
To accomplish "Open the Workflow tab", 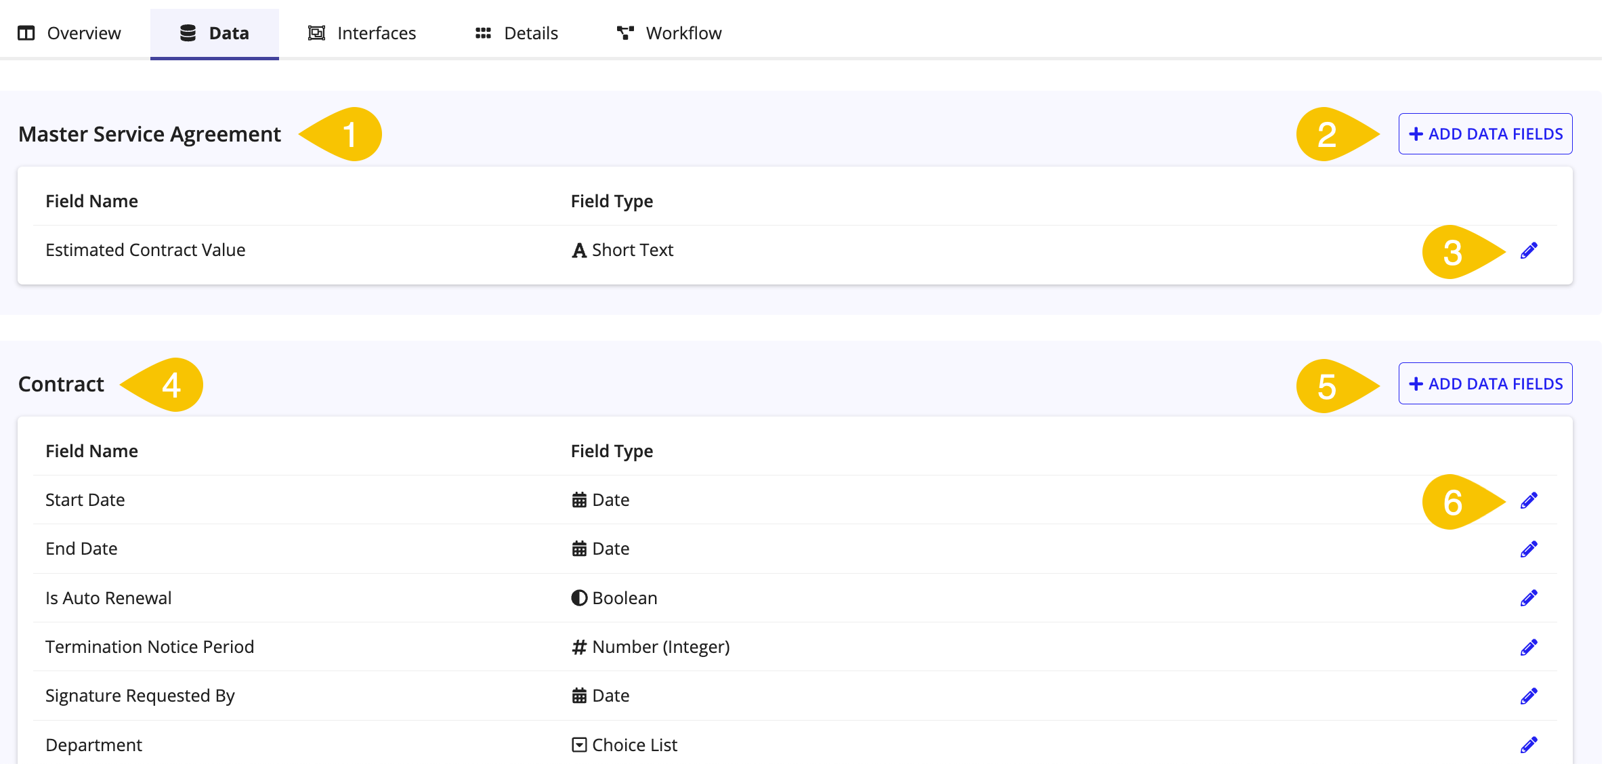I will pos(669,33).
